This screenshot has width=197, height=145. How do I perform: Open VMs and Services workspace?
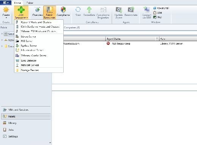coord(26,110)
